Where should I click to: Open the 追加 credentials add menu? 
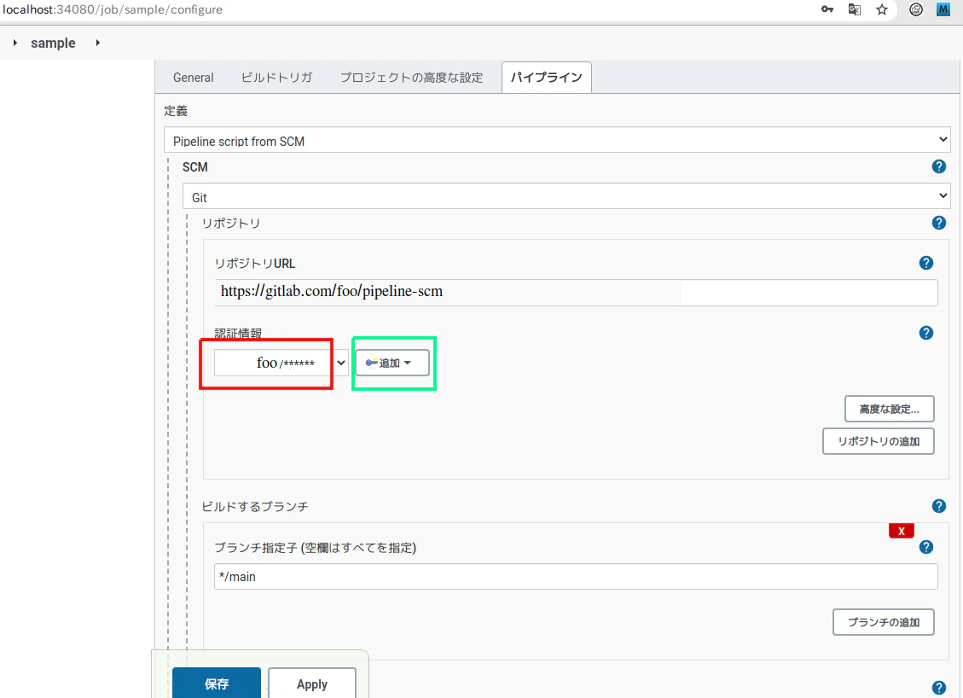pyautogui.click(x=392, y=363)
